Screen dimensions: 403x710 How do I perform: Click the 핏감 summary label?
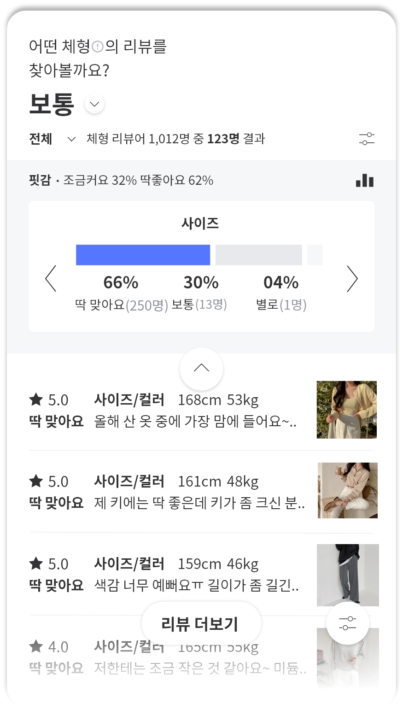40,181
